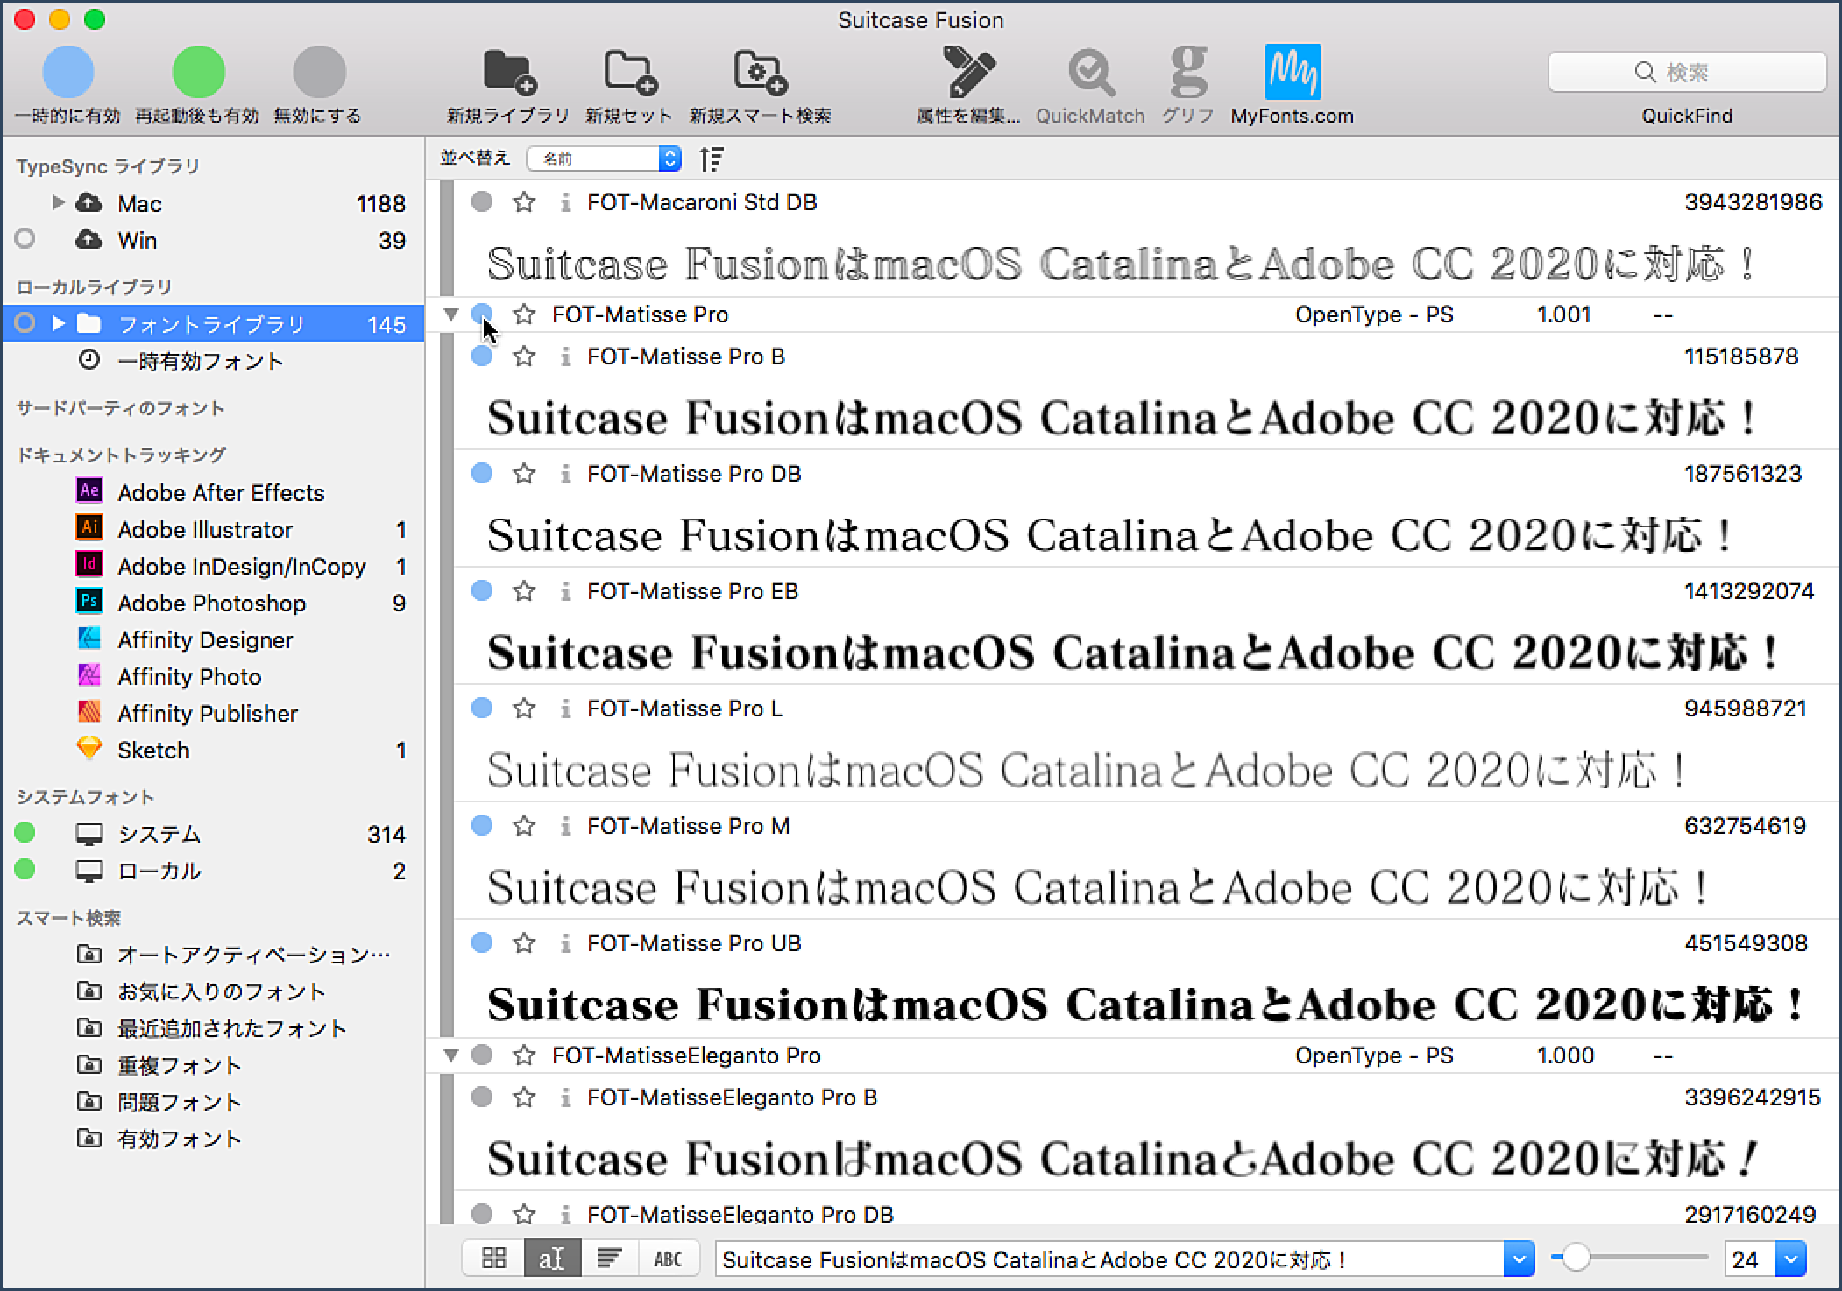Switch to ABC waterfall preview mode
Viewport: 1842px width, 1291px height.
[x=668, y=1259]
